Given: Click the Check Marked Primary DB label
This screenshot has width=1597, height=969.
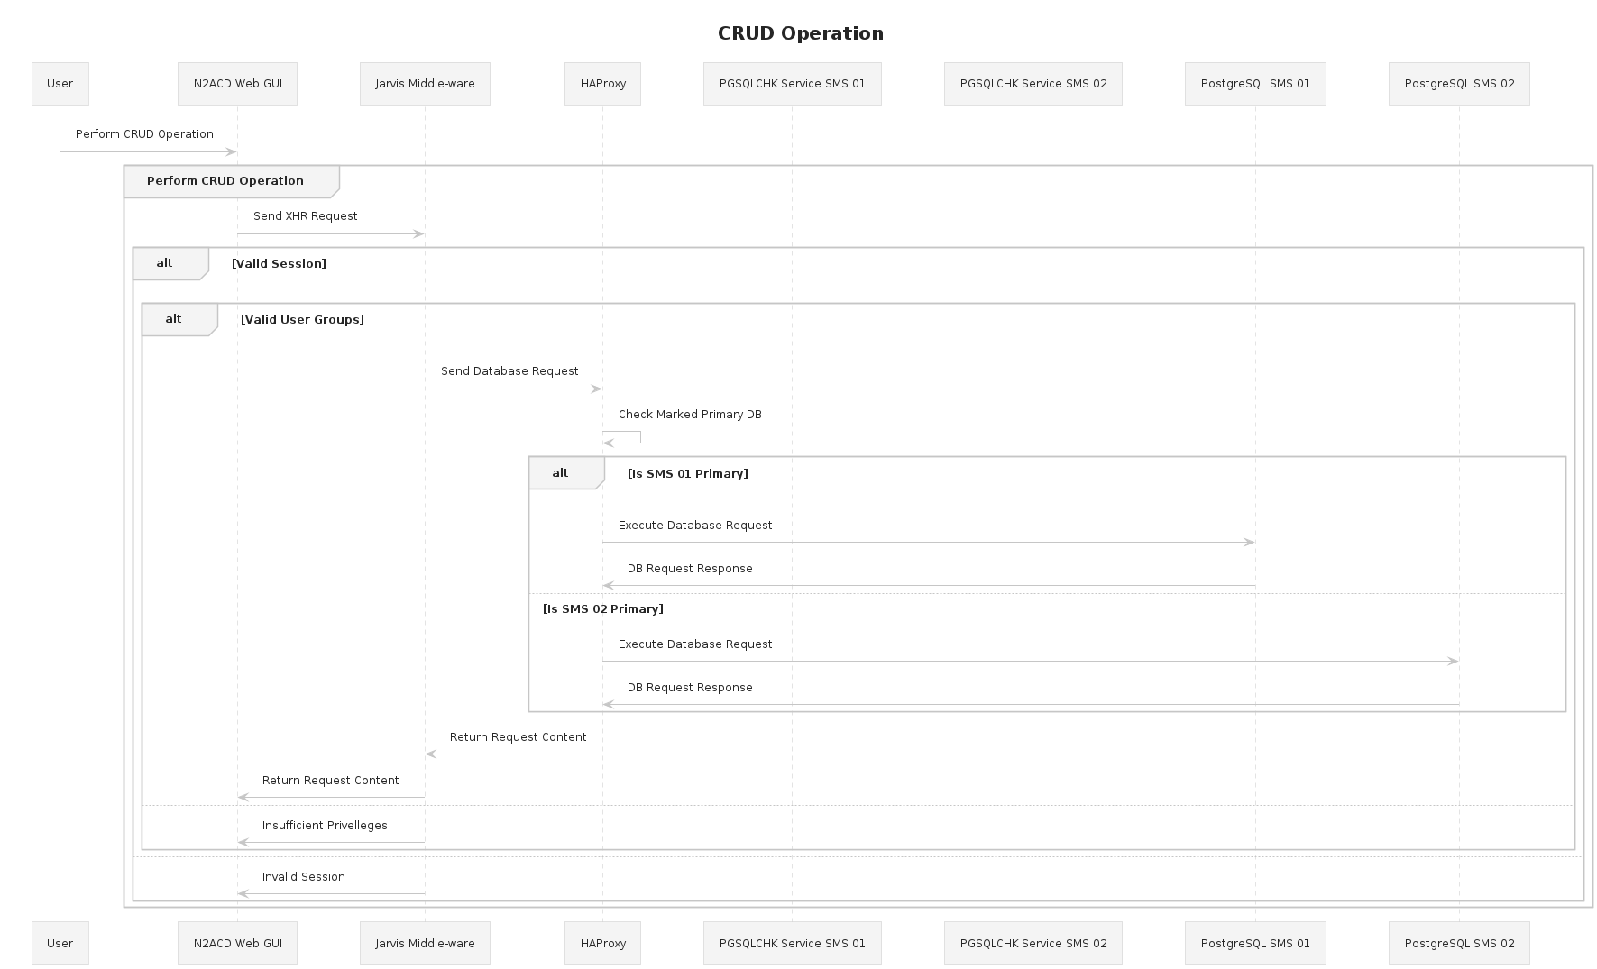Looking at the screenshot, I should tap(690, 415).
